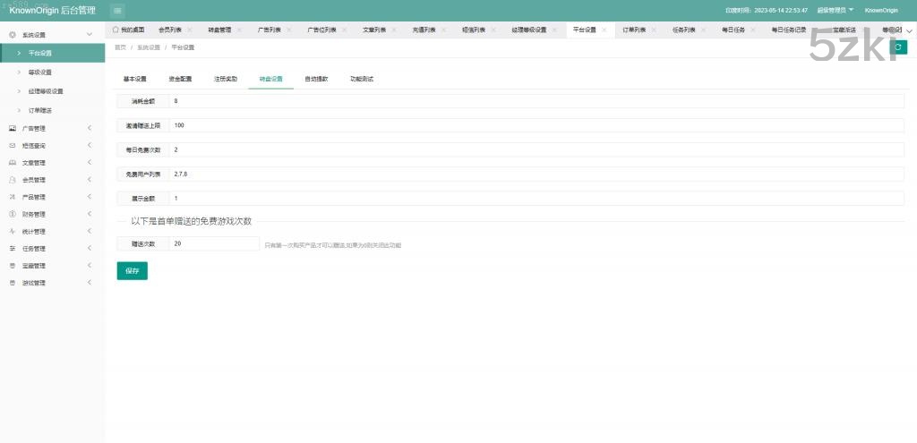The image size is (917, 443).
Task: Open the page tabs overflow chevron
Action: 910,30
